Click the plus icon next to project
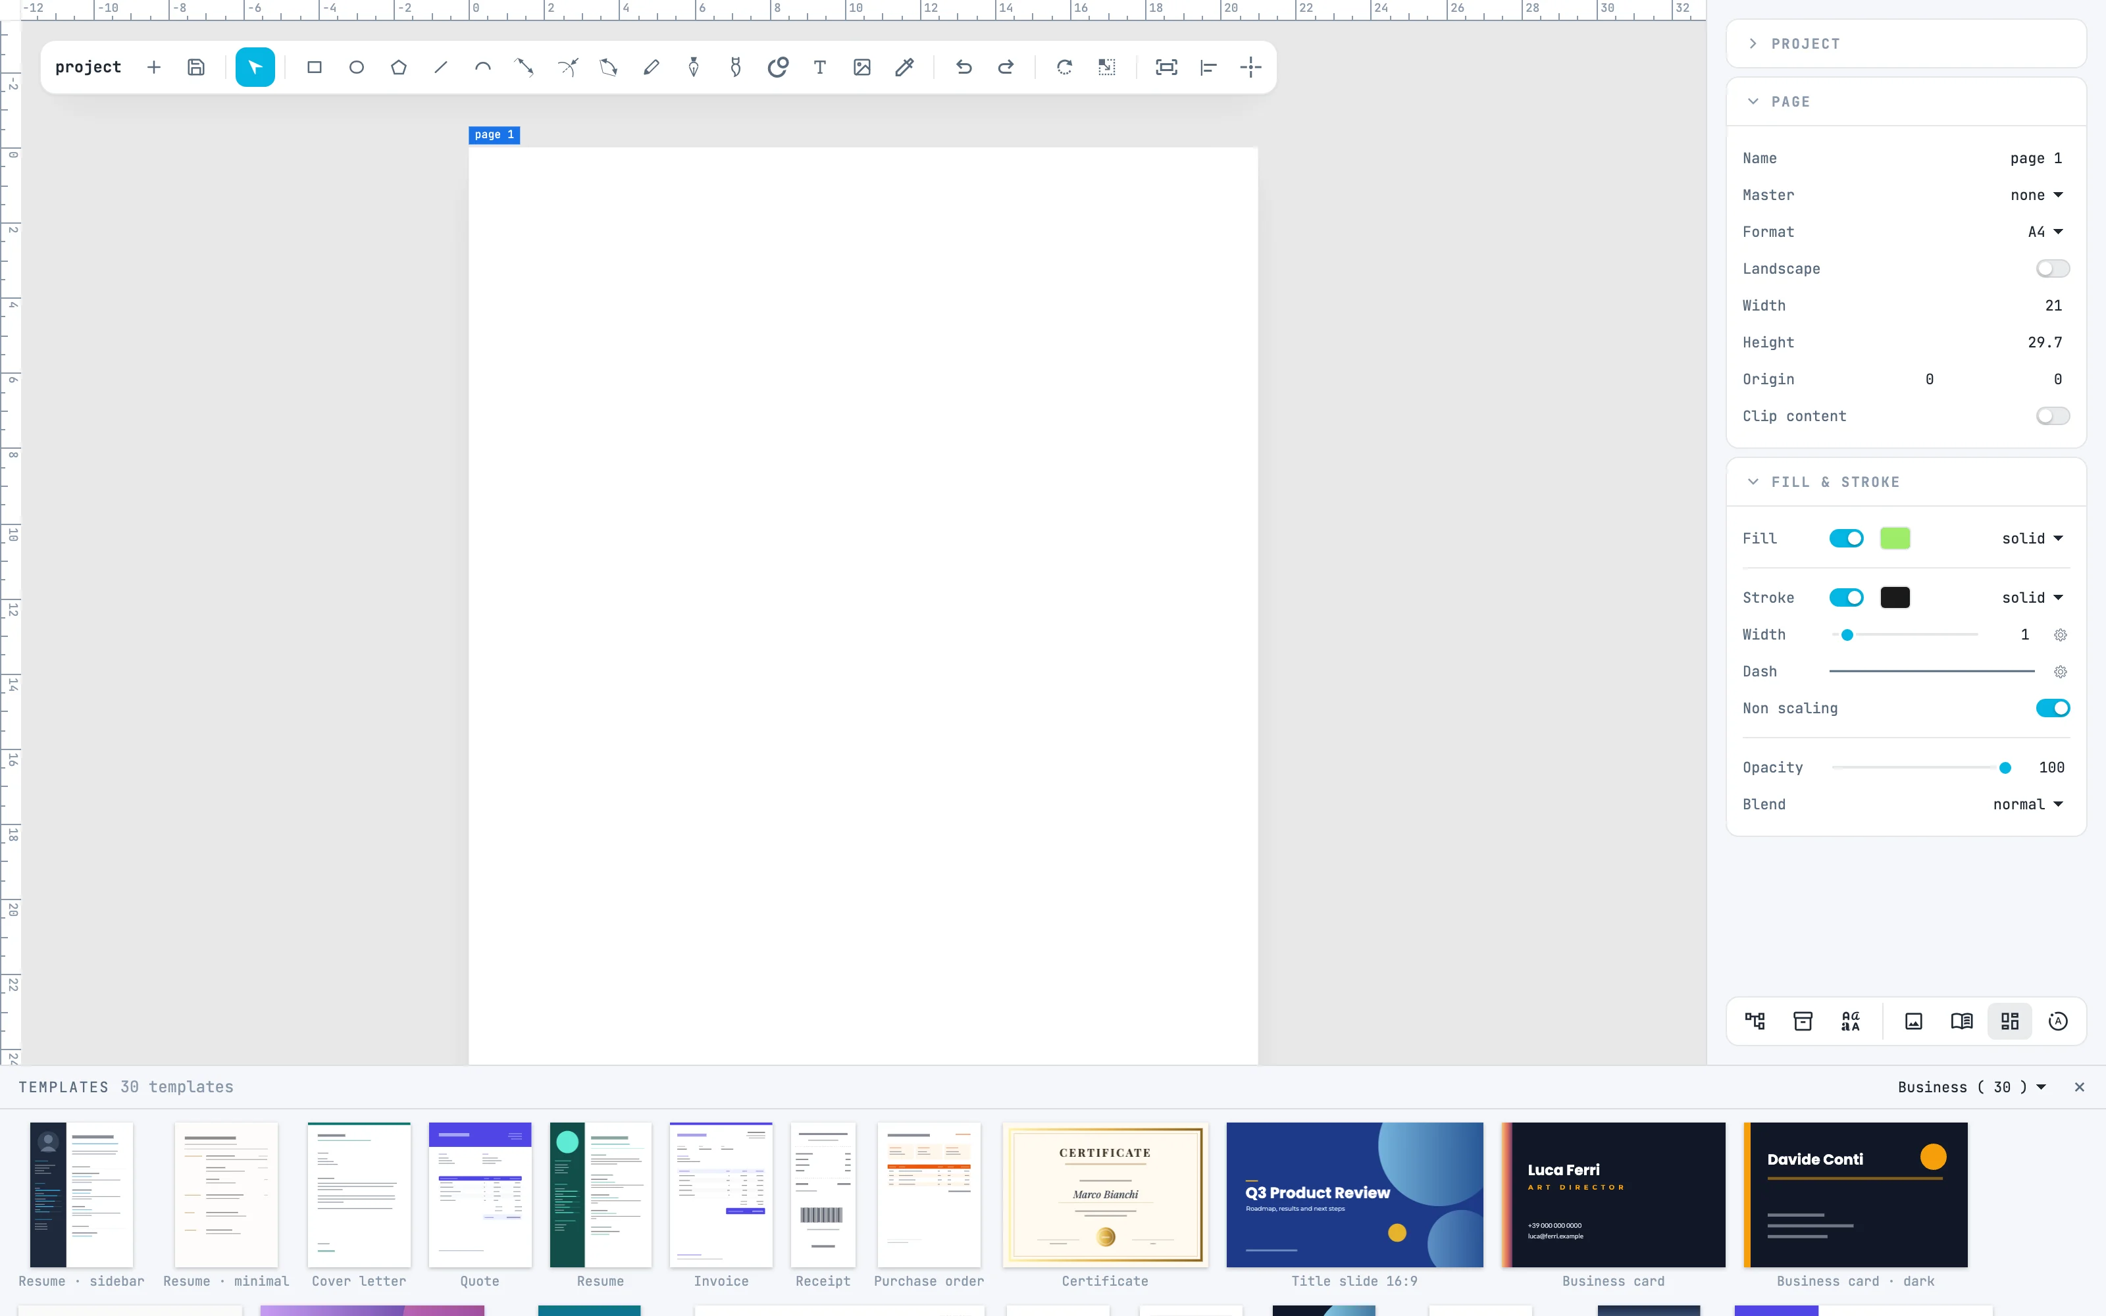 pyautogui.click(x=154, y=67)
